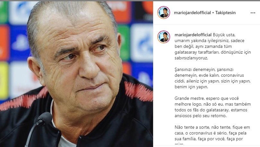The width and height of the screenshot is (260, 147).
Task: Select the "Büyük usta" opening caption line
Action: pos(224,35)
